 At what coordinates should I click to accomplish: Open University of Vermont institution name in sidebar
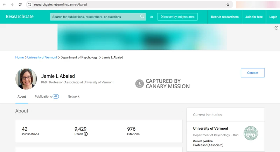point(211,129)
